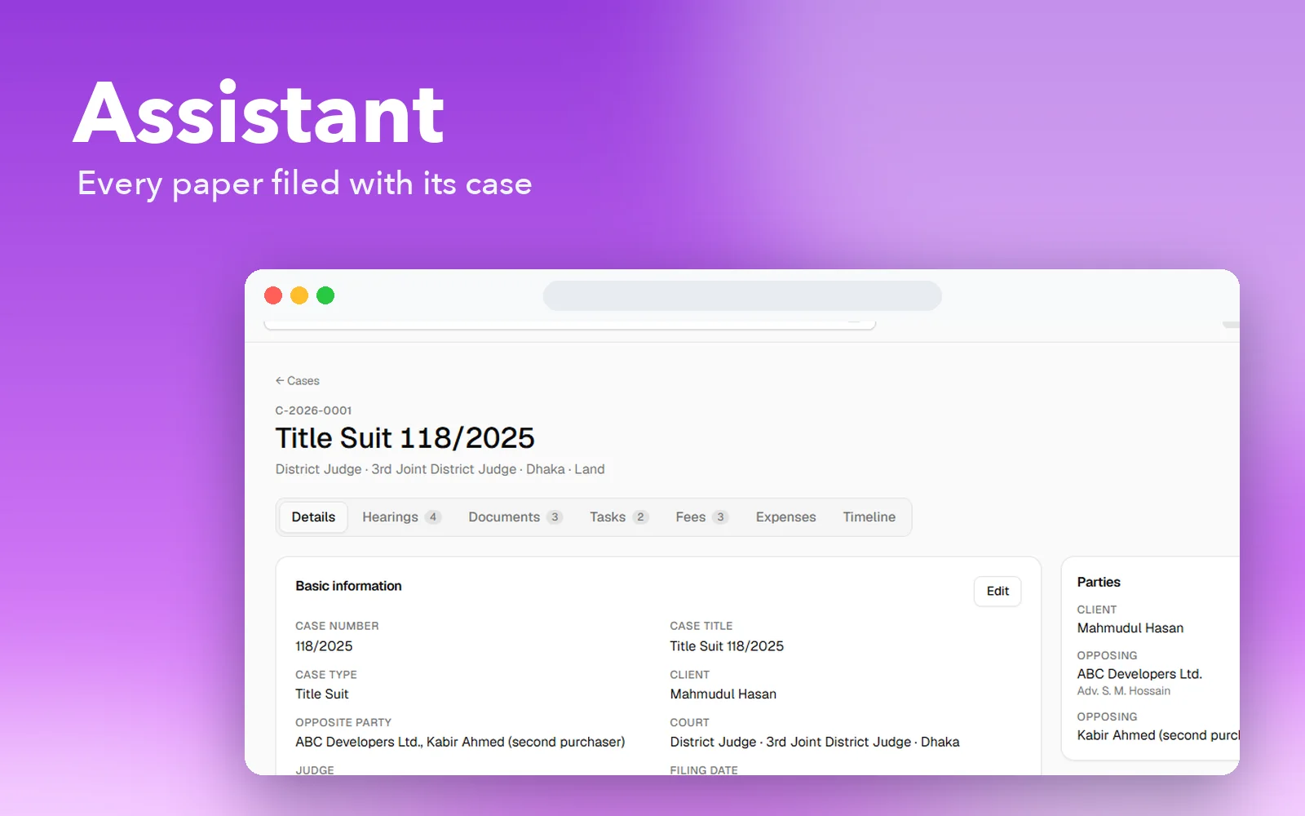This screenshot has height=816, width=1305.
Task: Switch to the Documents tab
Action: [x=515, y=517]
